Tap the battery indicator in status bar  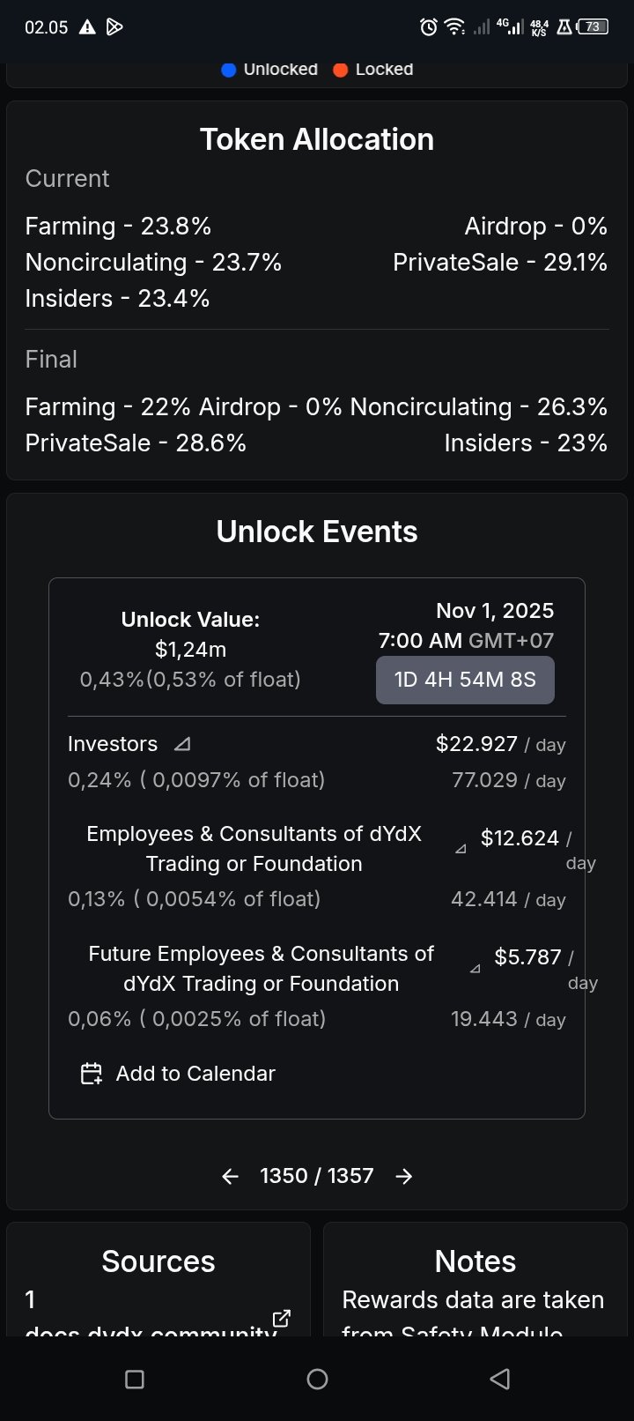(x=593, y=27)
